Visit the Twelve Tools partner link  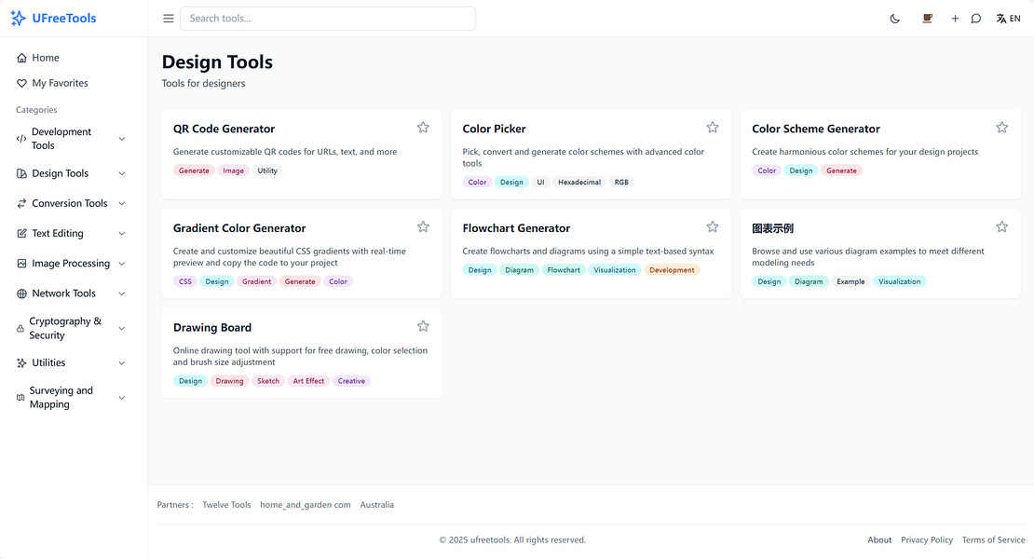[x=226, y=504]
